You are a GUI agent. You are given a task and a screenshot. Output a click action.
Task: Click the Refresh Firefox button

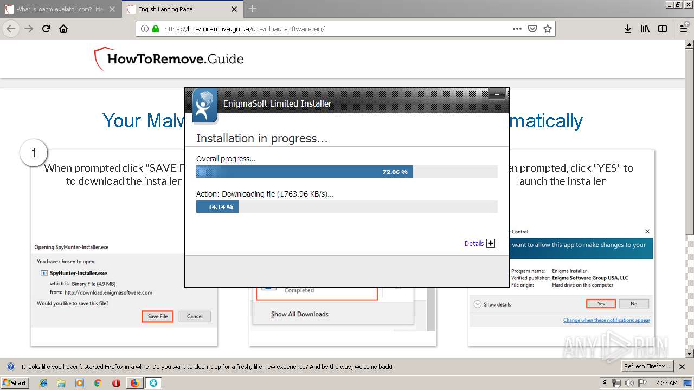(x=647, y=367)
